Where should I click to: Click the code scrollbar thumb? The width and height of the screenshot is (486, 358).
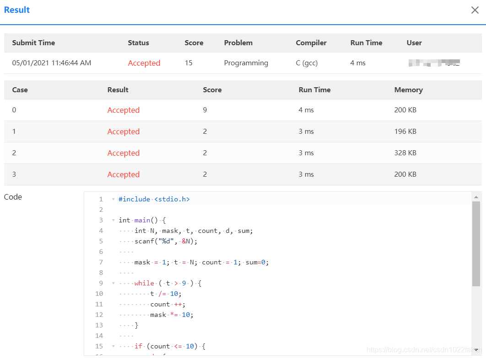click(476, 243)
